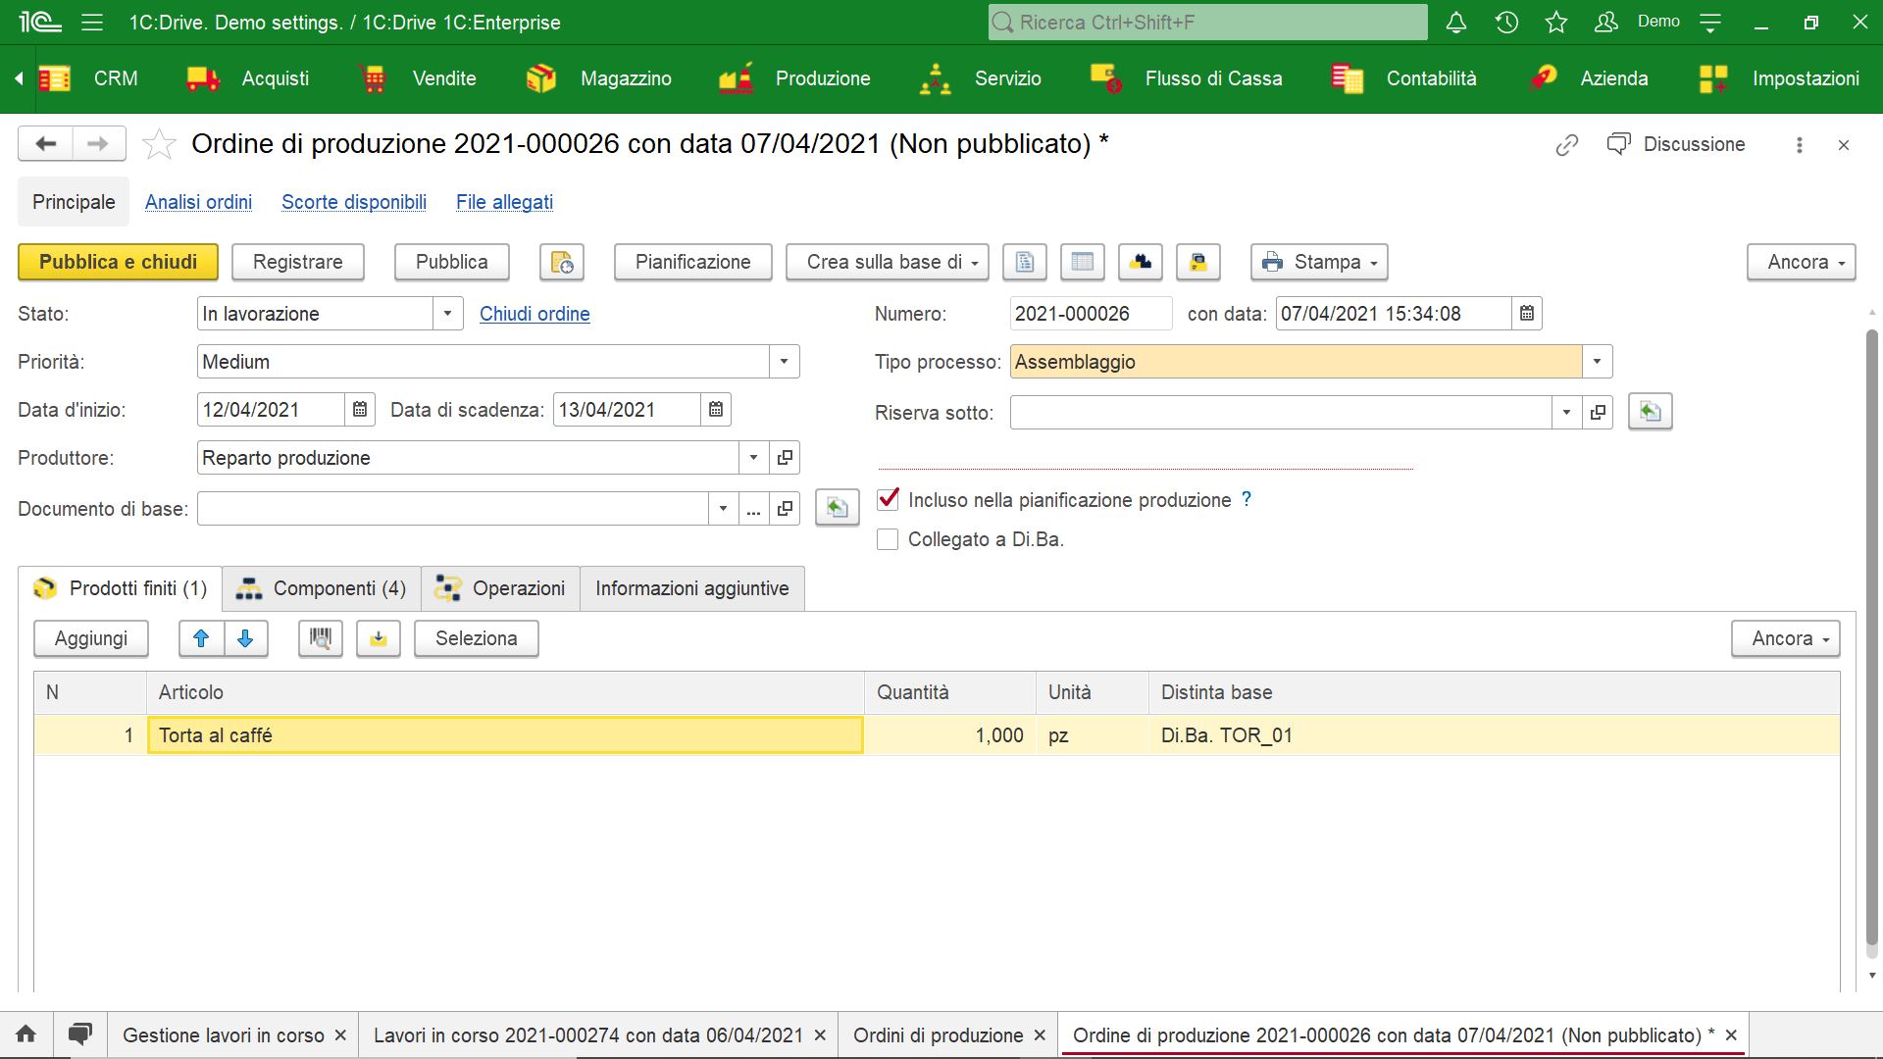Open the Scorte disponibili link

354,202
